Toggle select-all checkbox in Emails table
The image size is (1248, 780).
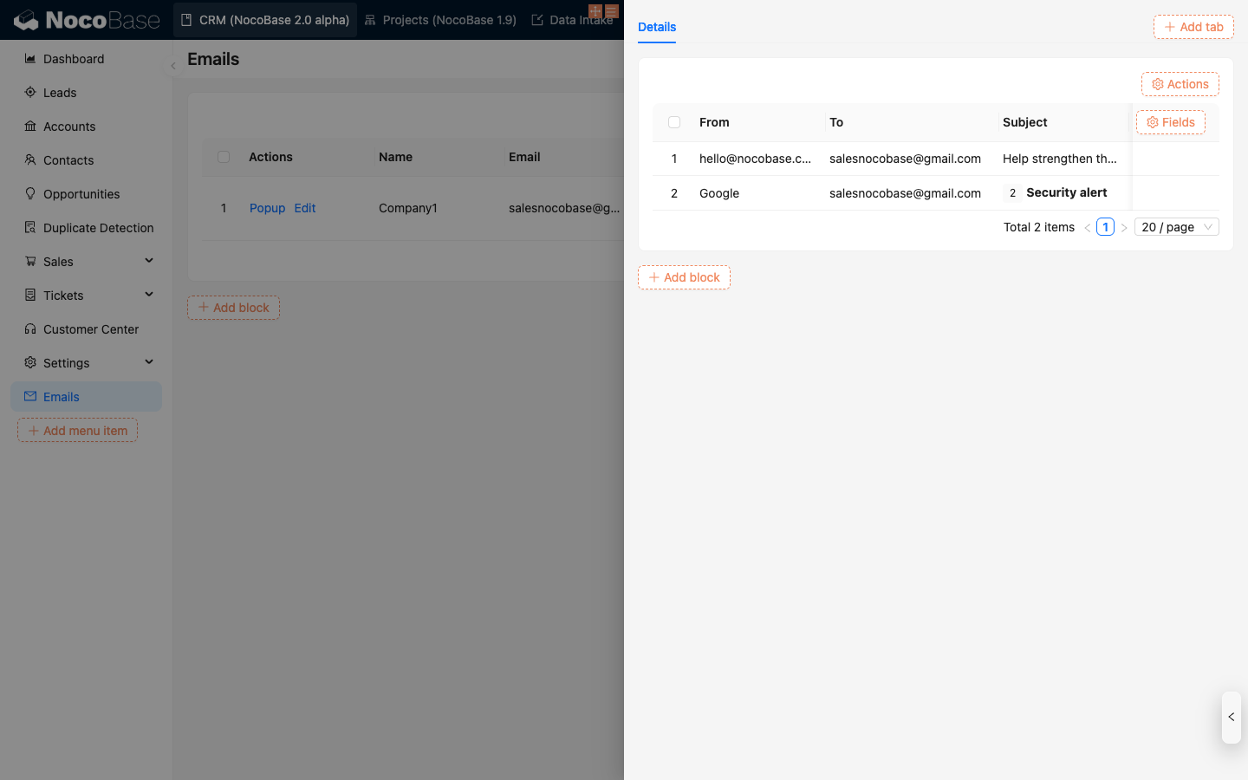pyautogui.click(x=224, y=157)
